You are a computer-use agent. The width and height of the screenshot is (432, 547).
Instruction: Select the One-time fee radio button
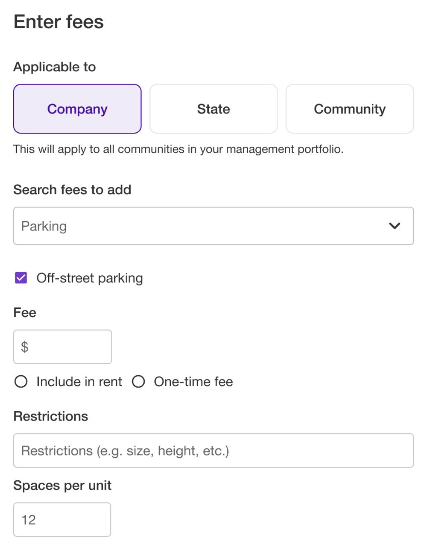pyautogui.click(x=138, y=382)
